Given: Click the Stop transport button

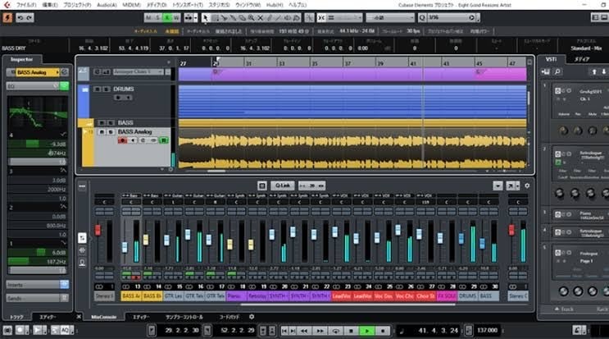Looking at the screenshot, I should (x=351, y=331).
